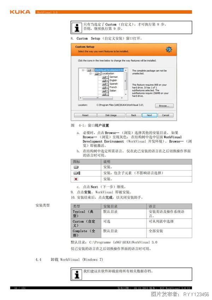Click the 'WorkVisual 3.0' header bar text
Screen dimensions: 212x300
point(47,12)
